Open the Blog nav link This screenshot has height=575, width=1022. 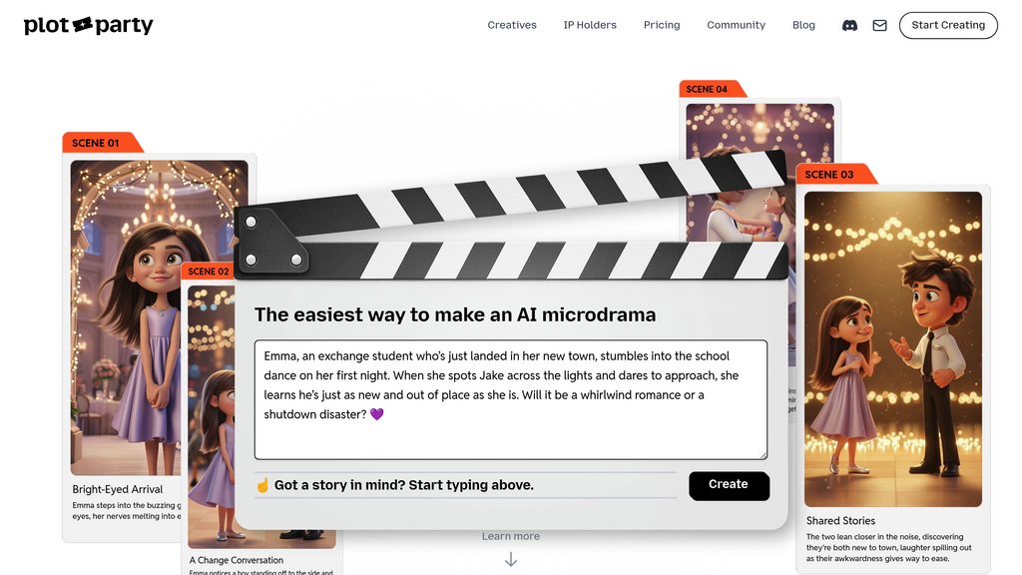[803, 25]
